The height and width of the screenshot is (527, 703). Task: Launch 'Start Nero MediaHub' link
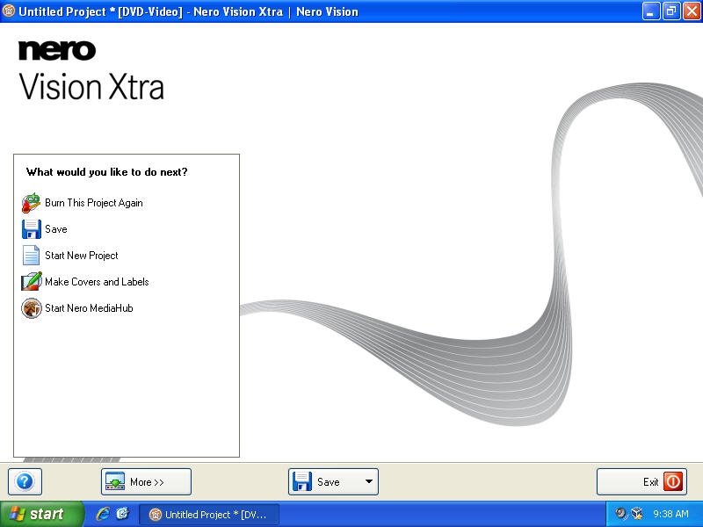coord(89,308)
